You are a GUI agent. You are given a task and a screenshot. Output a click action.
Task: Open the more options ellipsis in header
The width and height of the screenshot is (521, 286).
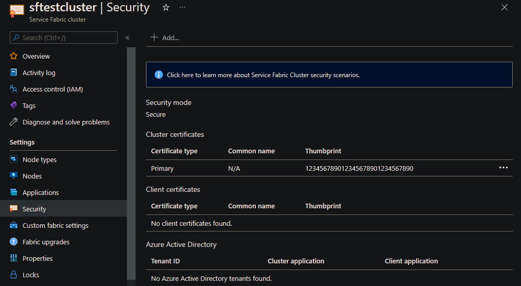coord(182,8)
